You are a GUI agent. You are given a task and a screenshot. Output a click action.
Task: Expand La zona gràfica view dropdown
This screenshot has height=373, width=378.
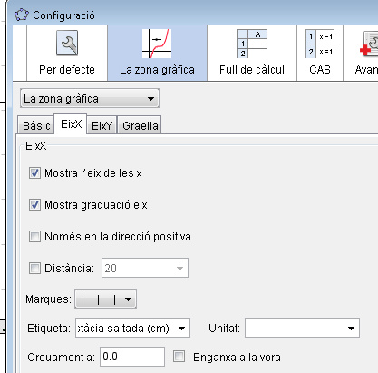[90, 98]
